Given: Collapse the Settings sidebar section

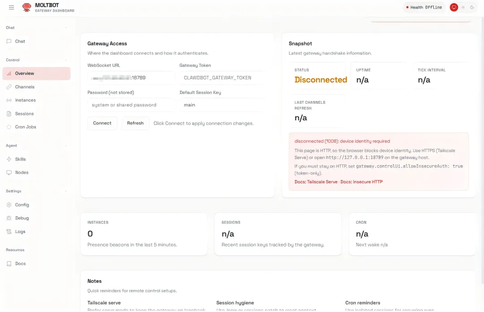Looking at the screenshot, I should (66, 191).
